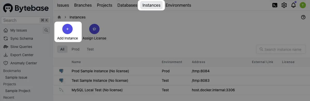Select the Prod filter tab
The height and width of the screenshot is (101, 310).
click(x=75, y=49)
